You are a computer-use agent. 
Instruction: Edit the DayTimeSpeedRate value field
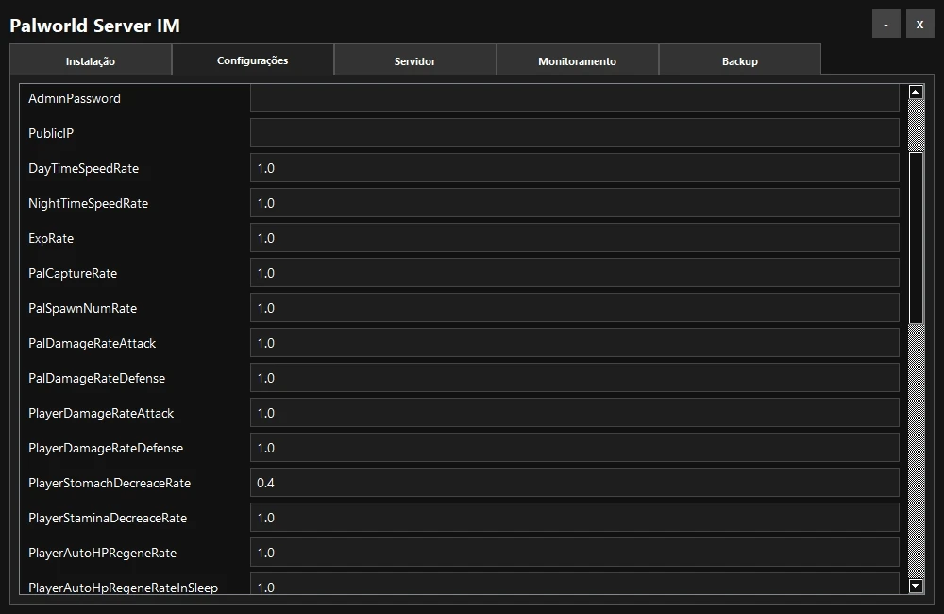574,168
